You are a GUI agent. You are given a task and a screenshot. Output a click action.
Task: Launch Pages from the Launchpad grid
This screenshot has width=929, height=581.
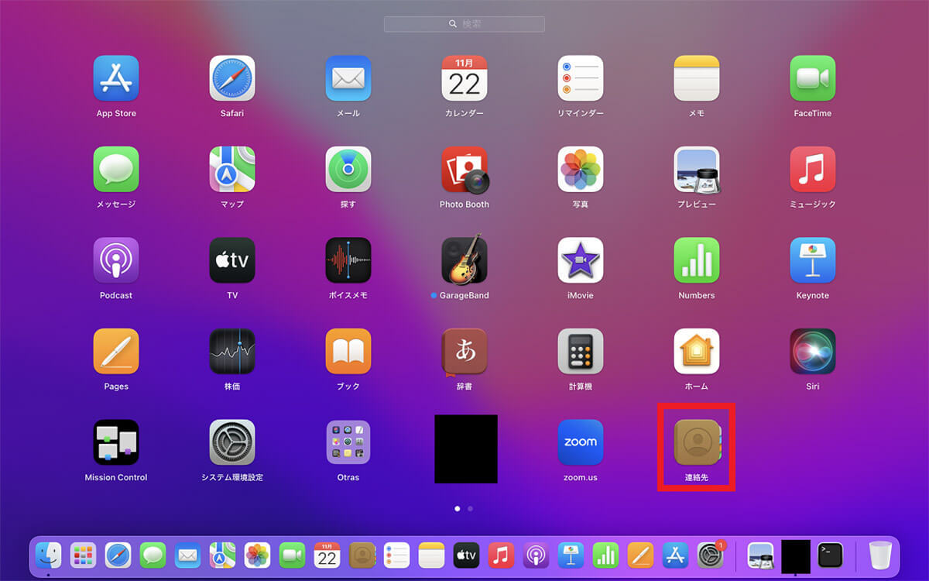116,351
